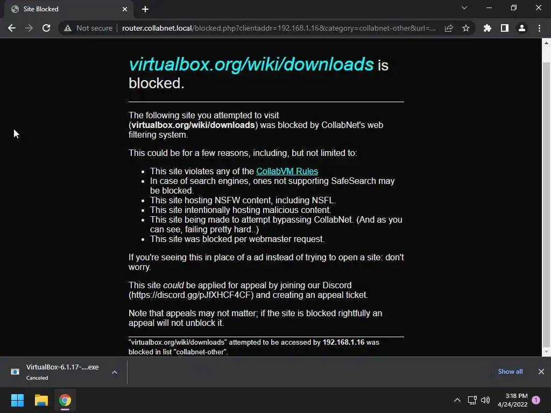Show all downloads
The height and width of the screenshot is (413, 551).
click(x=510, y=372)
